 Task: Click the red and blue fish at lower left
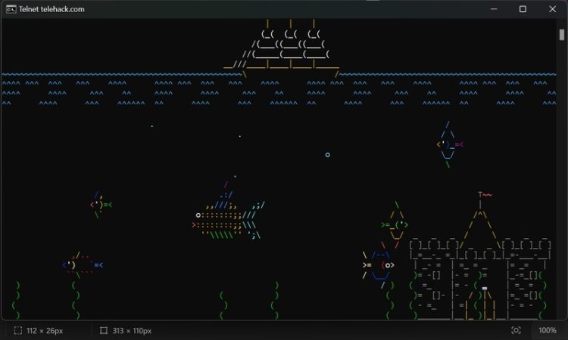coord(83,265)
